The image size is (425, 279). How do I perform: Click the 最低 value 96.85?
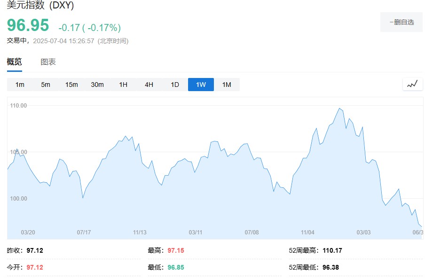[x=176, y=267]
